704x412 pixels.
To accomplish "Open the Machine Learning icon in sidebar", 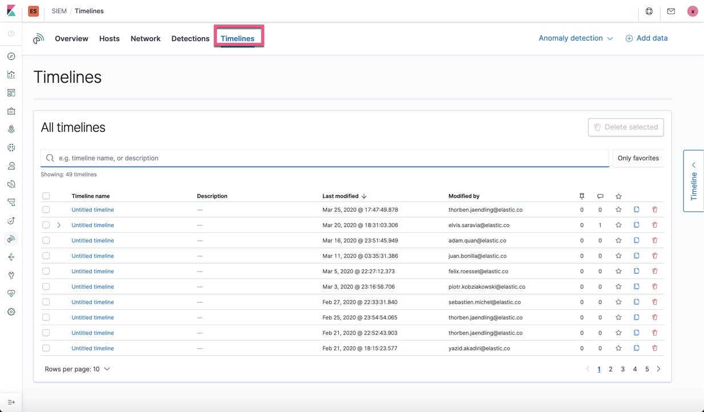I will pos(11,148).
